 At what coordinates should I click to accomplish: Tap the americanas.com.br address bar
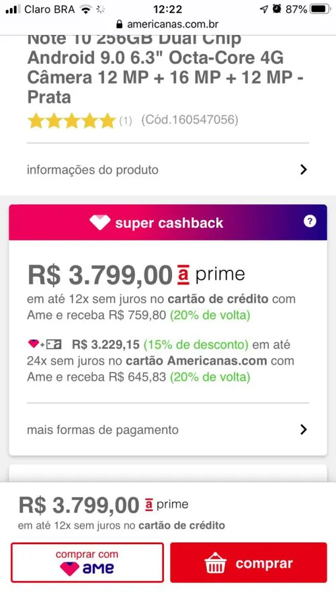[x=167, y=24]
